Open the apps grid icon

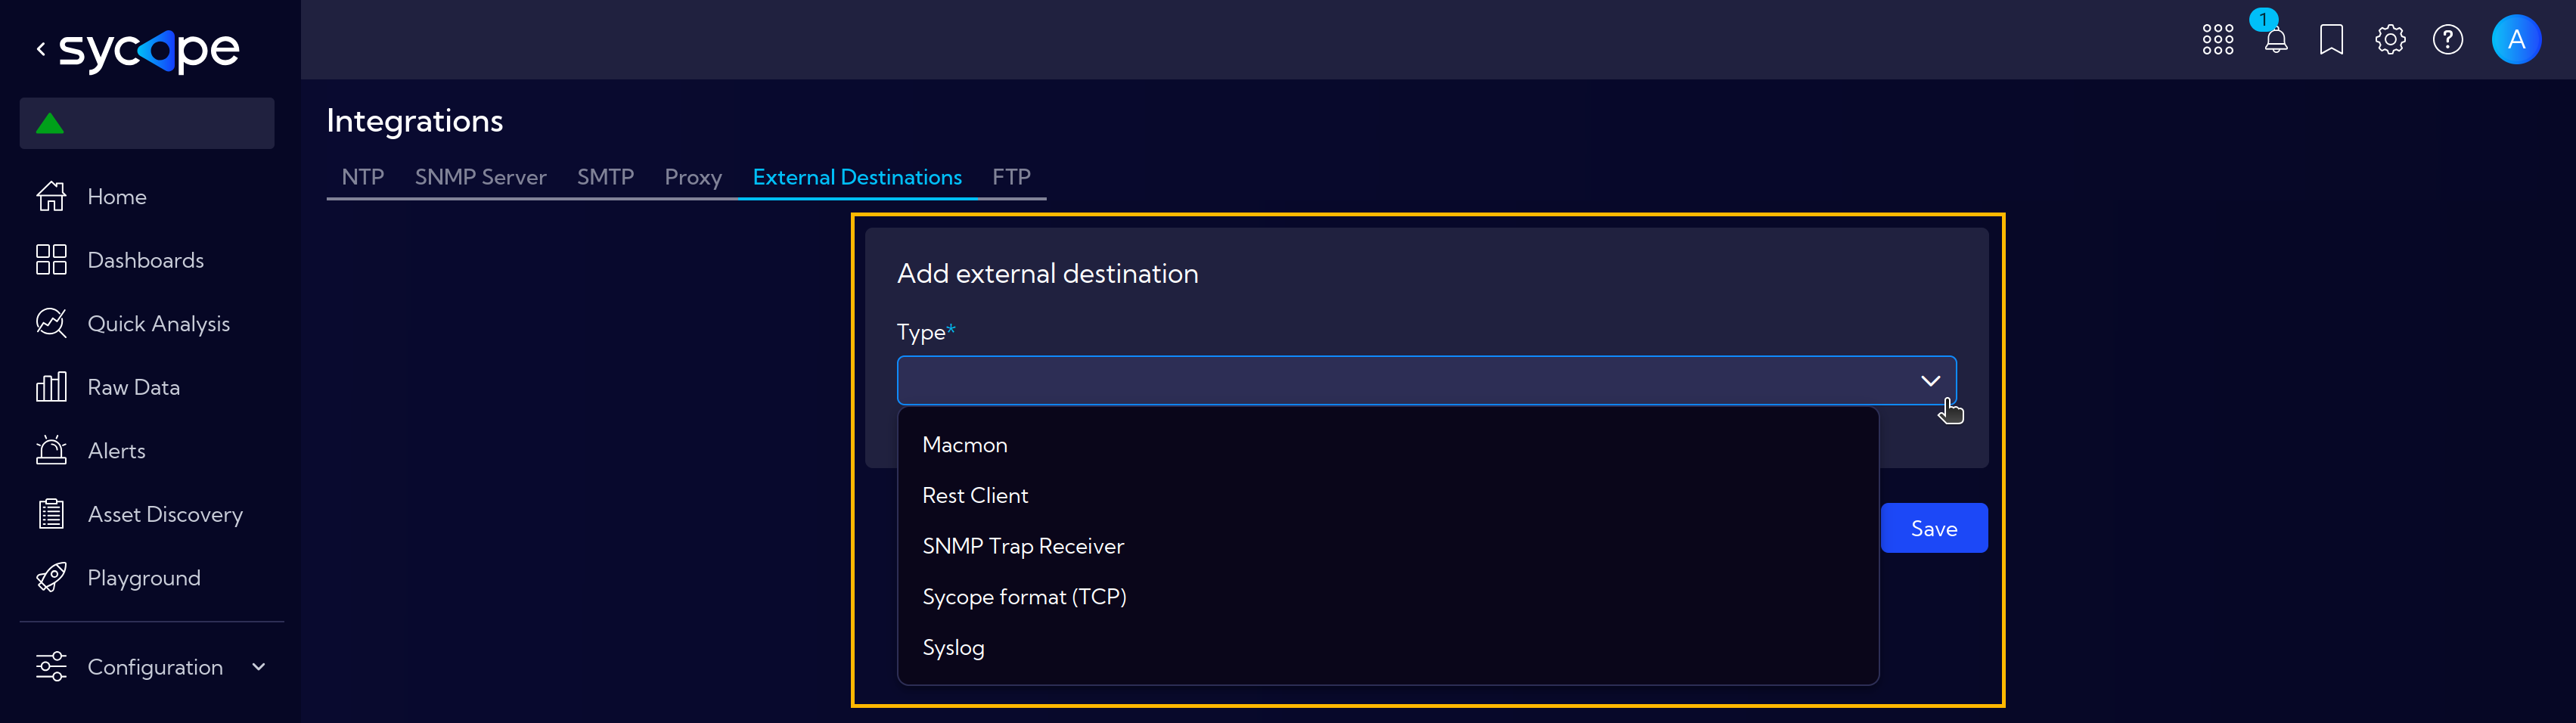pos(2217,40)
